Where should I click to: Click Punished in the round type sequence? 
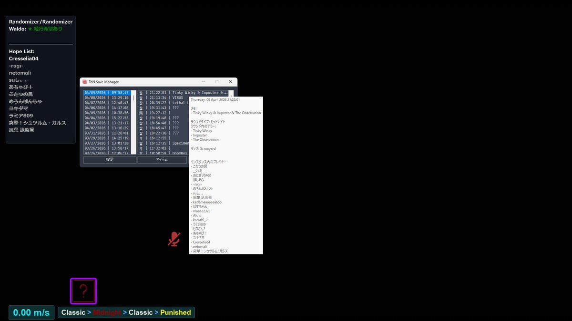pos(175,312)
